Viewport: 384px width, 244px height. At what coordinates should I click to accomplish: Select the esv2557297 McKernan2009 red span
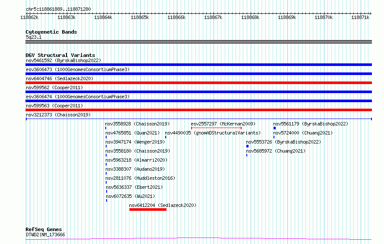217,128
